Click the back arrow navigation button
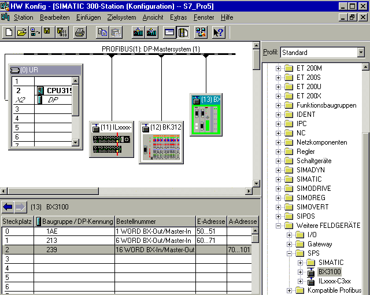The height and width of the screenshot is (295, 370). 8,207
